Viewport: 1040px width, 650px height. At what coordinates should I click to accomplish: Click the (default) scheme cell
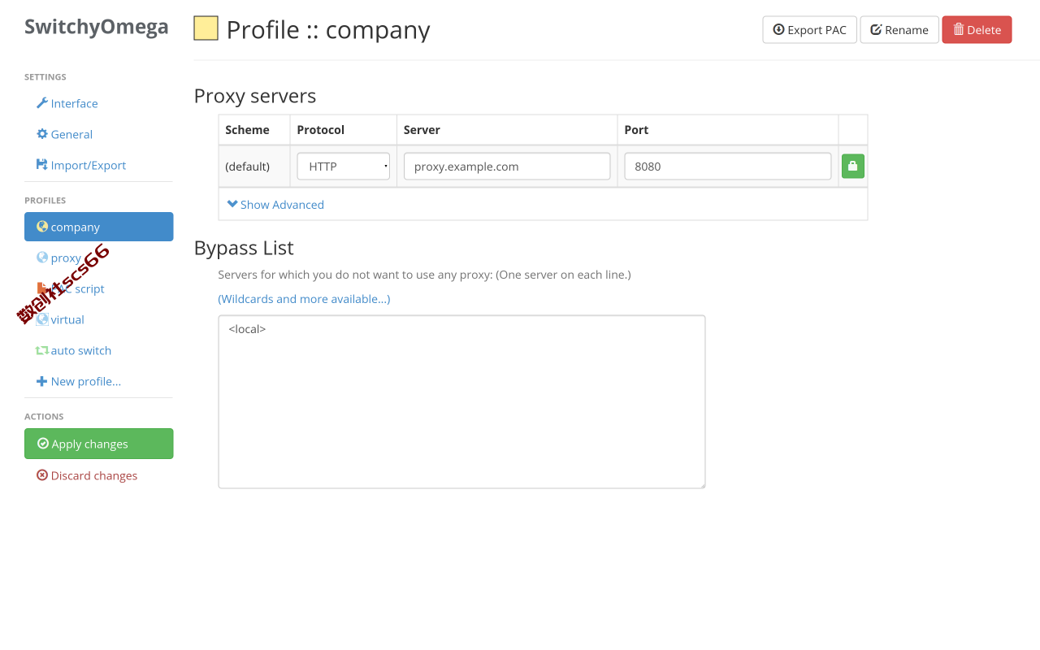[254, 167]
